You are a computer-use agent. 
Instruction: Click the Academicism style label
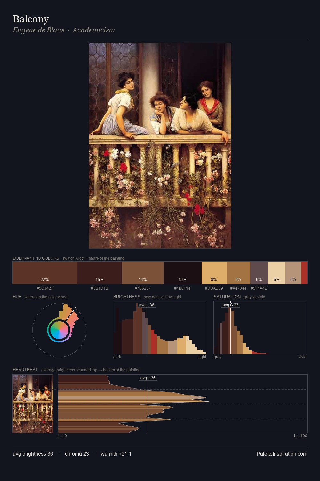click(93, 30)
